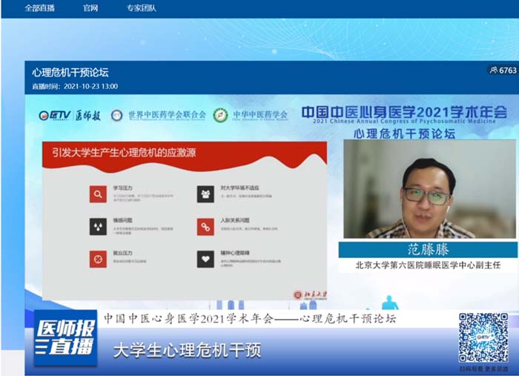Click the speaker webcam video
519x376 pixels.
(429, 188)
